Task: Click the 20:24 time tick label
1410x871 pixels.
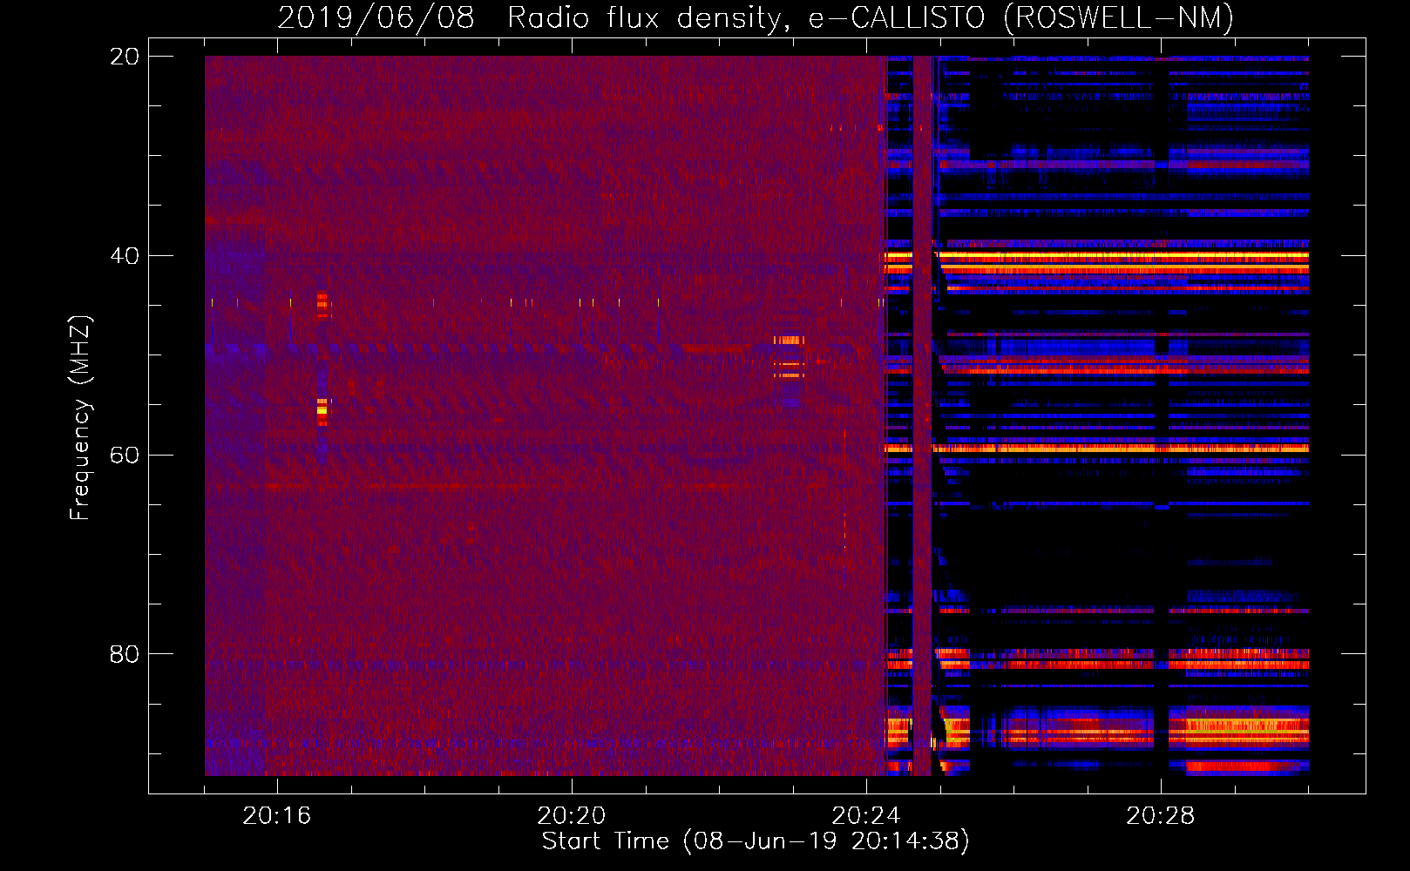Action: click(866, 816)
